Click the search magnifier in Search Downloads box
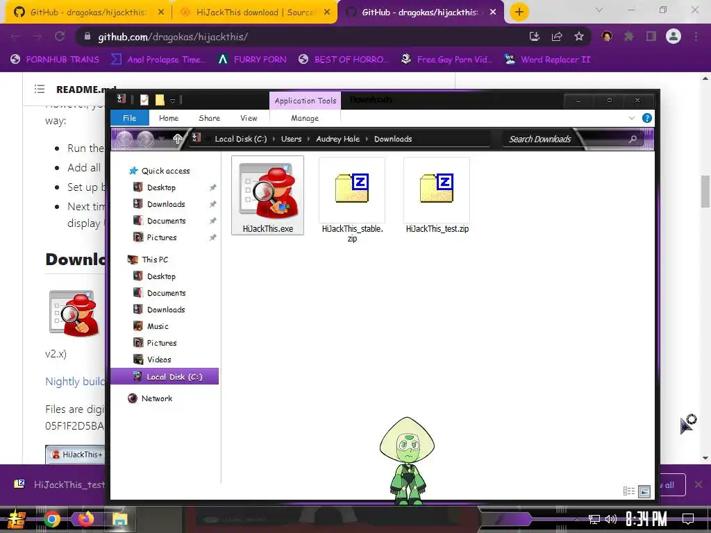 [633, 139]
